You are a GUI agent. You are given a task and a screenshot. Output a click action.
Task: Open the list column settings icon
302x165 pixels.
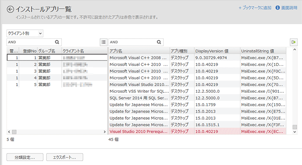pos(104,42)
